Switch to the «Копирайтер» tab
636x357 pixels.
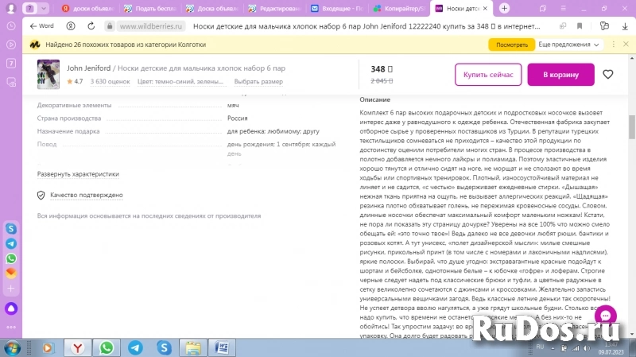tap(400, 8)
